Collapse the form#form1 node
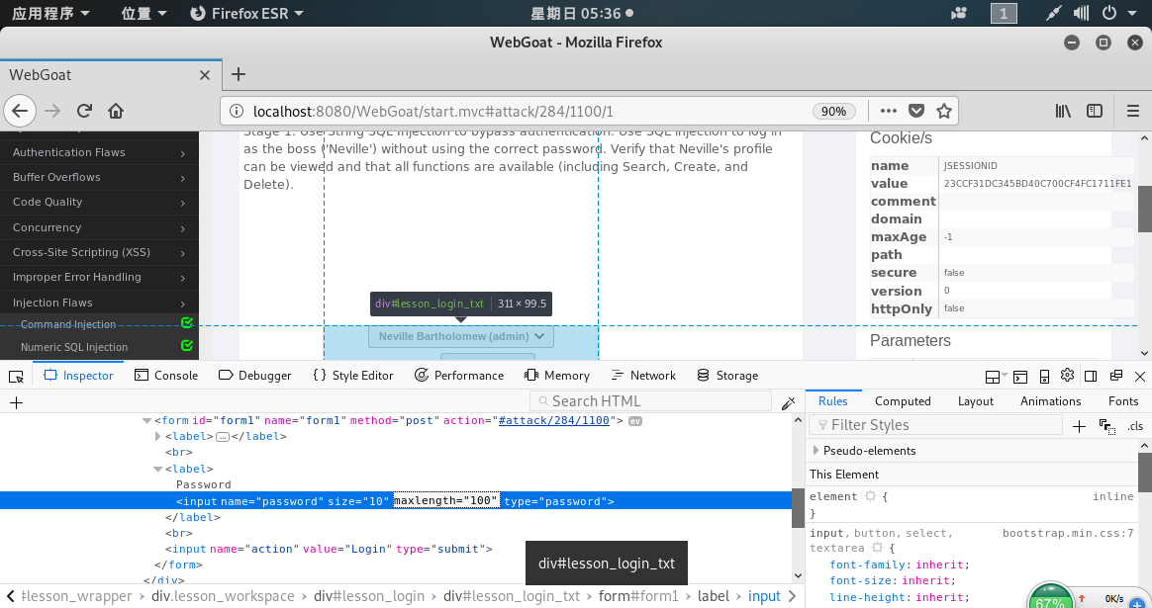 click(146, 421)
